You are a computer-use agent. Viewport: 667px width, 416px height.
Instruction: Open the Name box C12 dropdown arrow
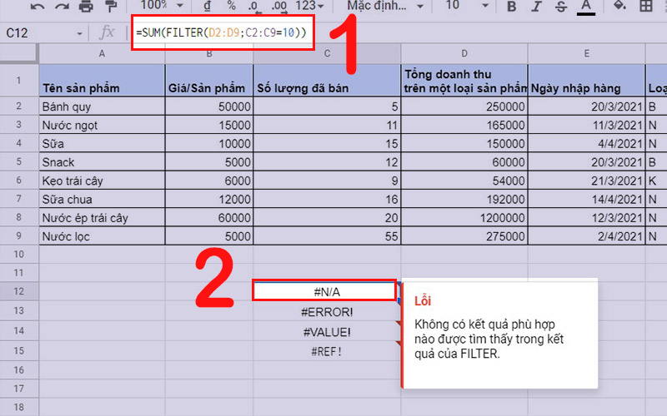[79, 33]
